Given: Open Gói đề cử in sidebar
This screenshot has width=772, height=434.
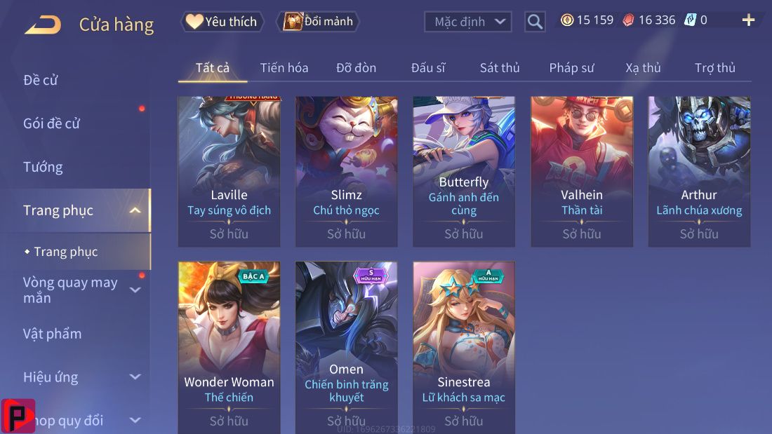Looking at the screenshot, I should click(52, 123).
